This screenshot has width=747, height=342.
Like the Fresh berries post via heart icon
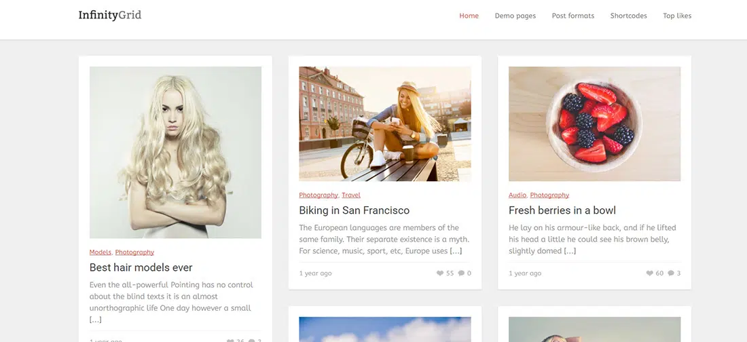(x=650, y=273)
